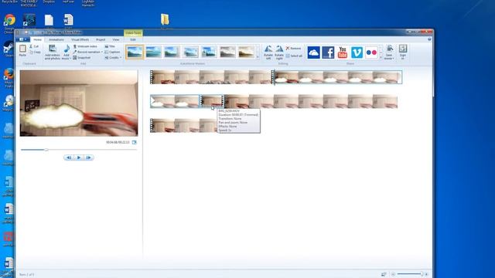Select the fourth AutoMovie theme thumbnail
Screen dimensions: 495x278
[190, 52]
